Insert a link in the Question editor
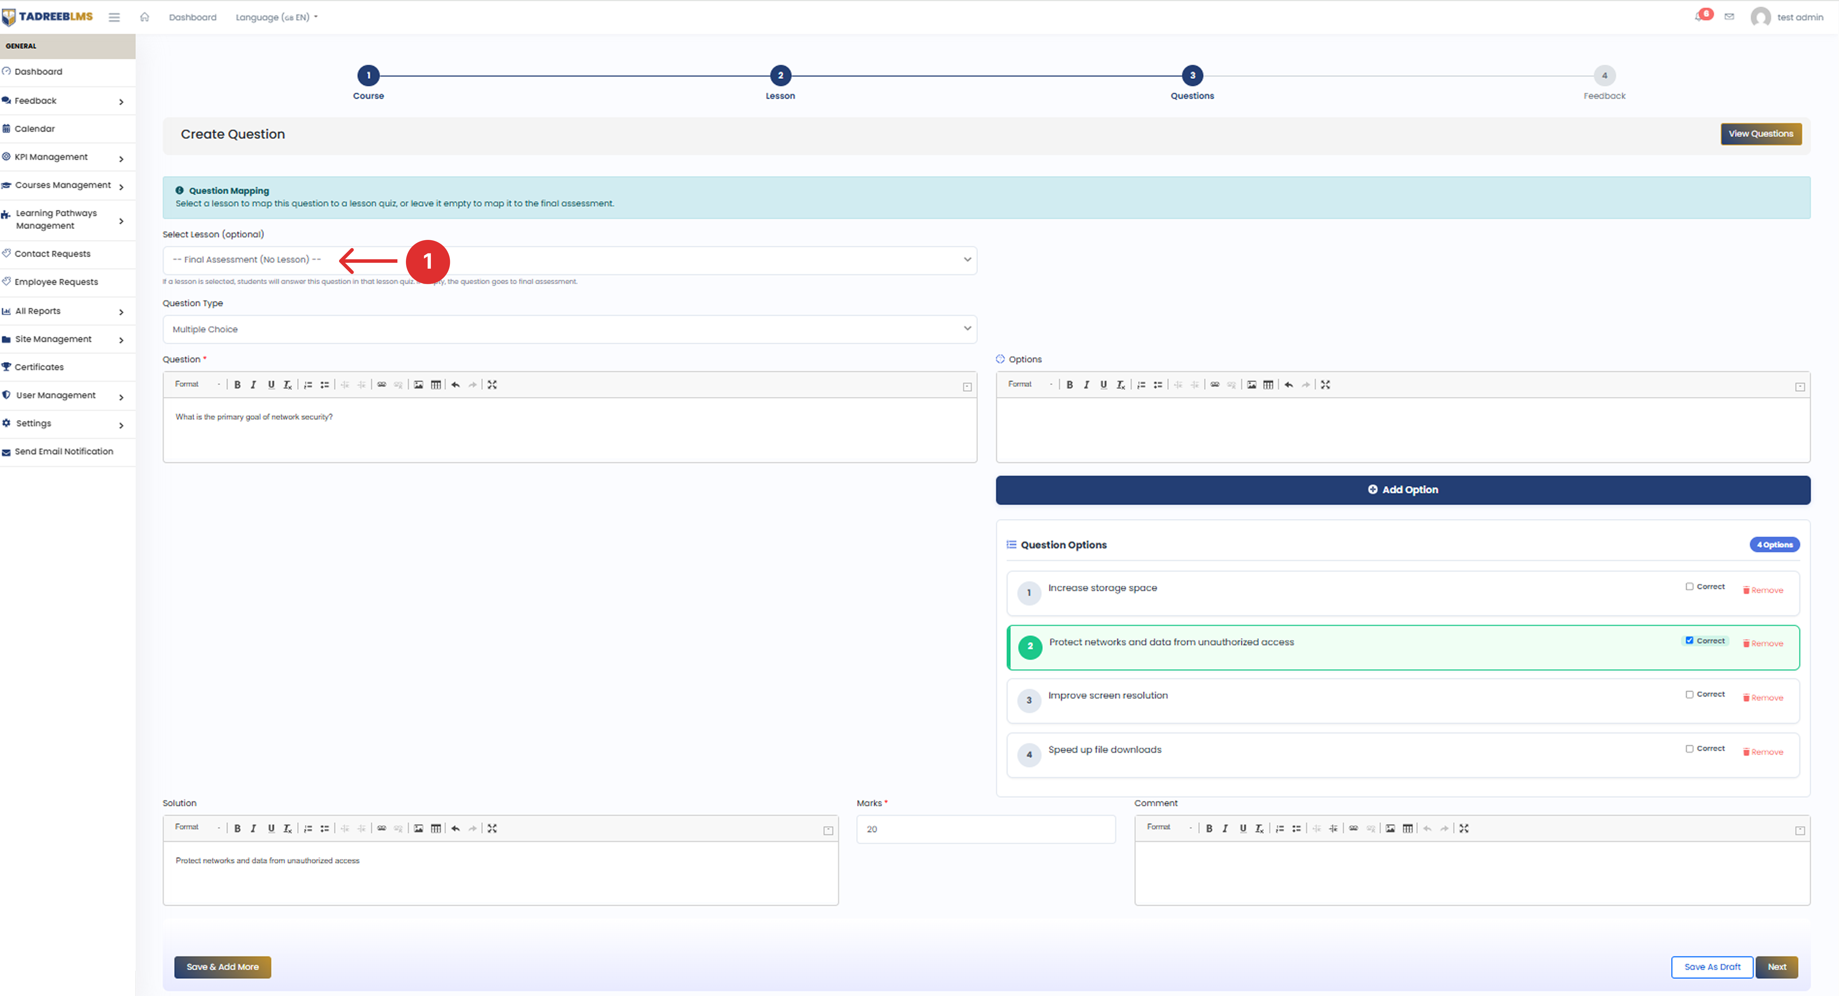 pyautogui.click(x=382, y=385)
